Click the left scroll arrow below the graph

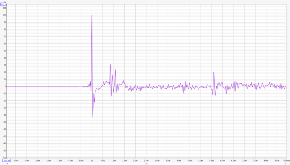(7, 164)
